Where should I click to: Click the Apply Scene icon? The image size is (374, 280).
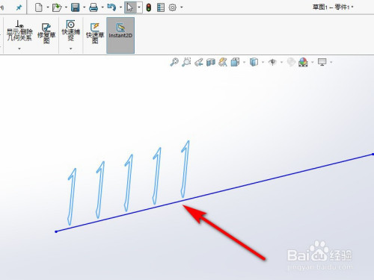click(x=304, y=62)
